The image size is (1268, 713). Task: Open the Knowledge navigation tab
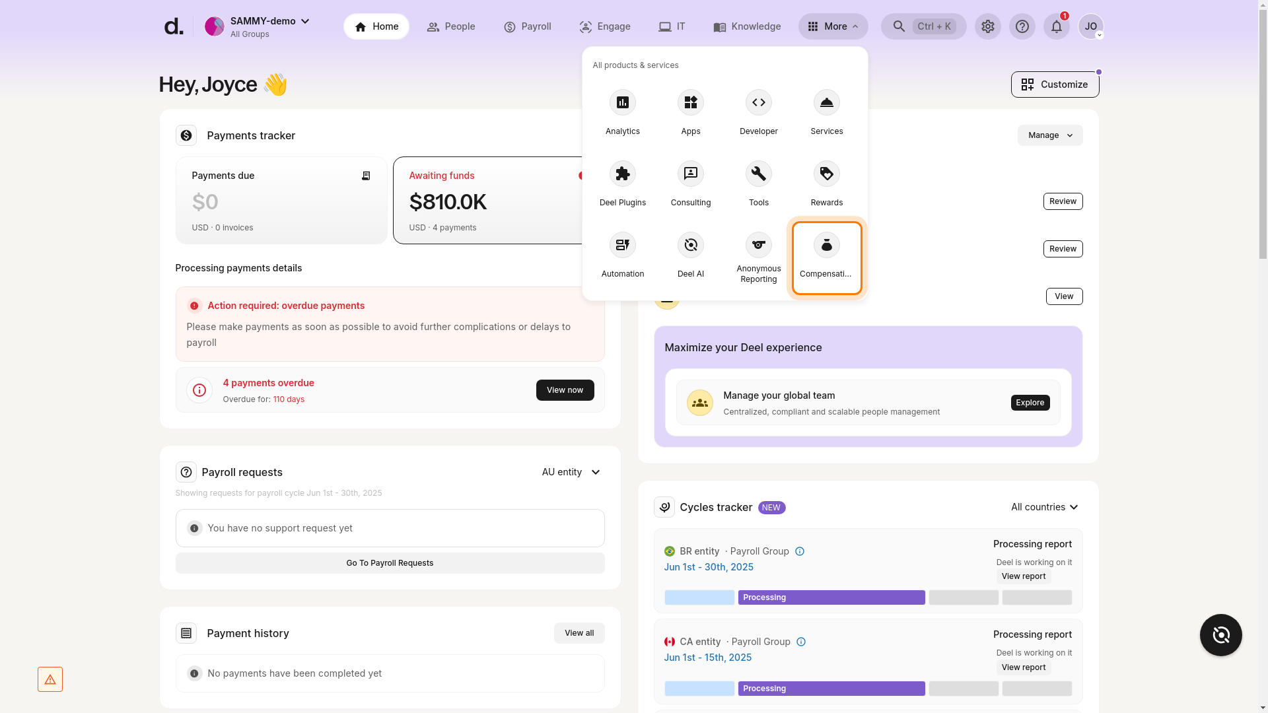coord(747,26)
